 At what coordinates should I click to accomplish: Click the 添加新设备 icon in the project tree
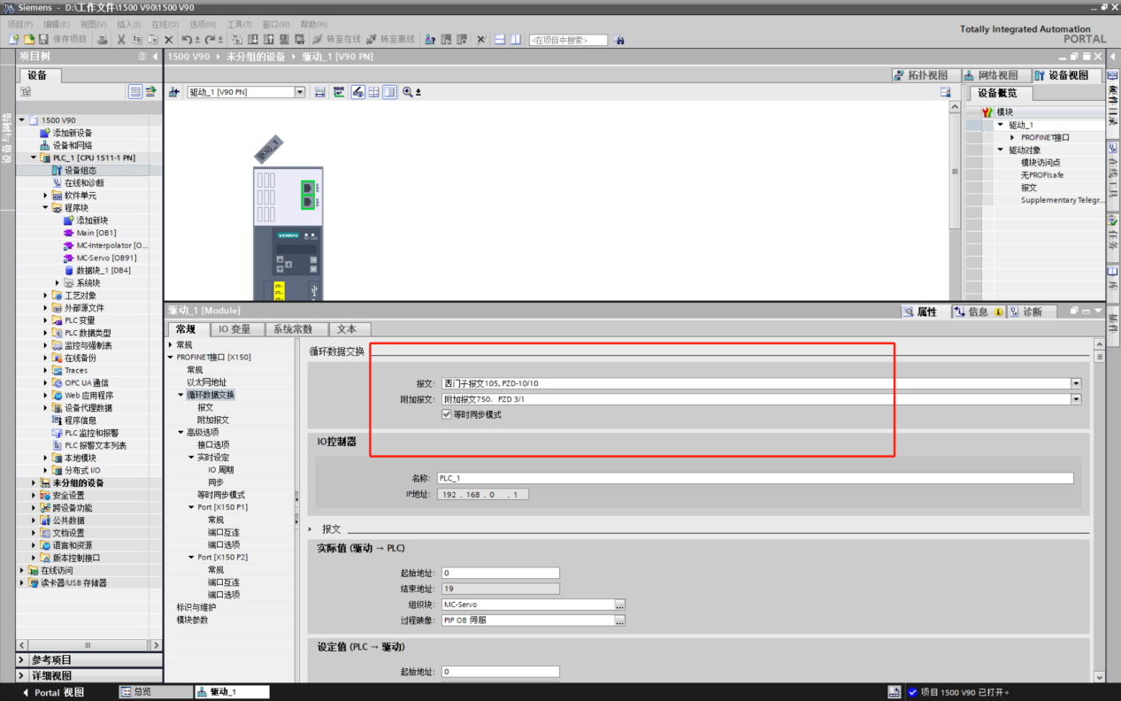point(45,133)
